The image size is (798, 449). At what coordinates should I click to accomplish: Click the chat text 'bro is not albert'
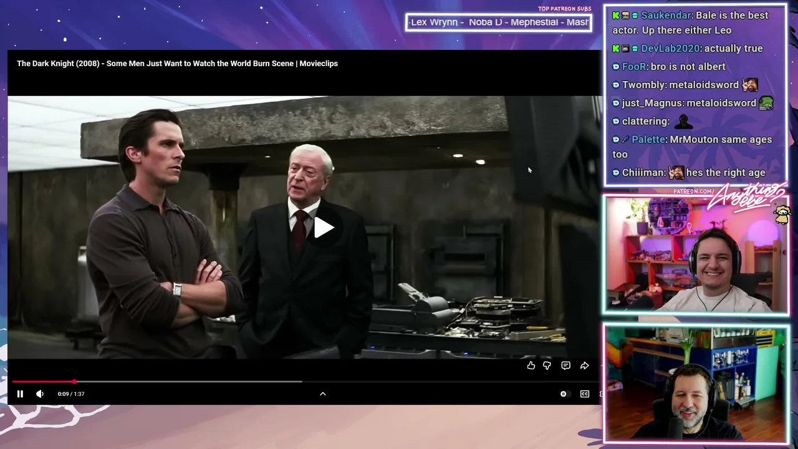[x=688, y=67]
